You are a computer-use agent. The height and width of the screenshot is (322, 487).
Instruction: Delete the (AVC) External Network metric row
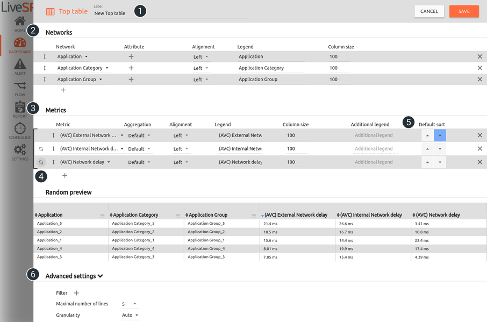(x=480, y=135)
